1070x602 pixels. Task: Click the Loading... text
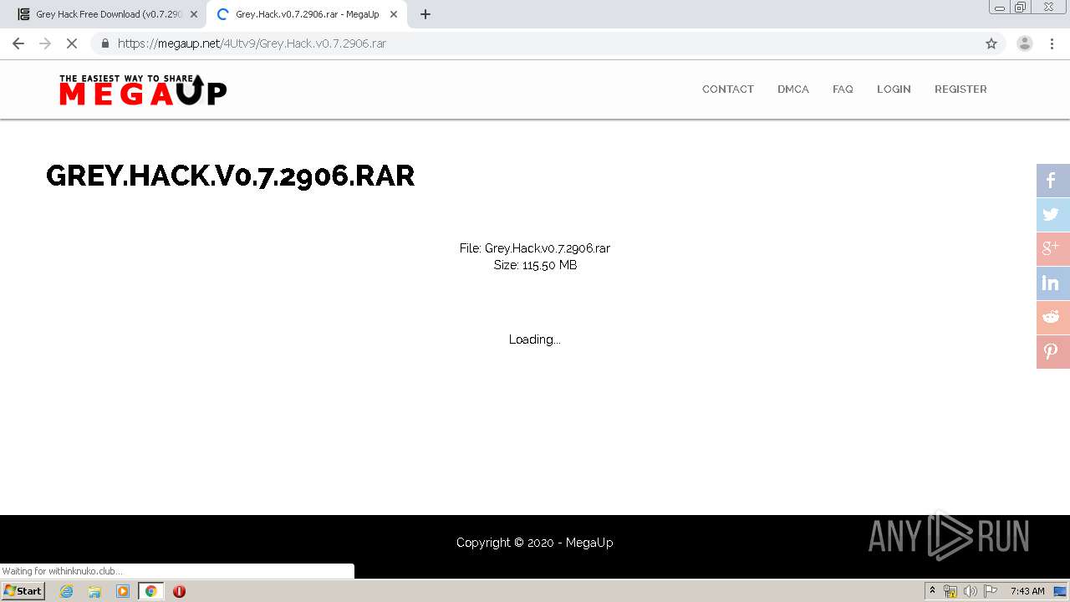(x=535, y=339)
